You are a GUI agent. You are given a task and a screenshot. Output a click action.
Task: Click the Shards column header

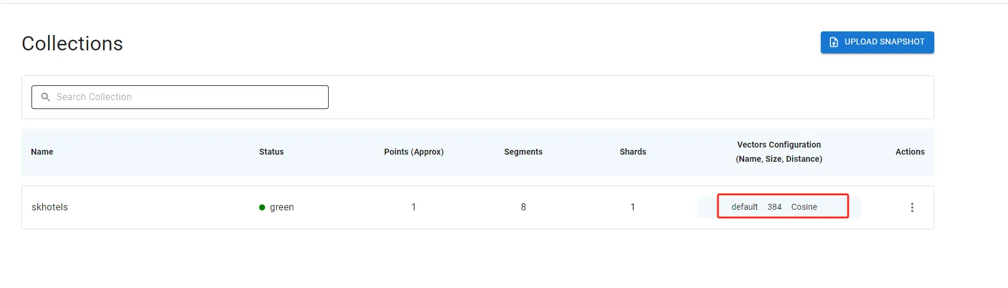tap(632, 152)
